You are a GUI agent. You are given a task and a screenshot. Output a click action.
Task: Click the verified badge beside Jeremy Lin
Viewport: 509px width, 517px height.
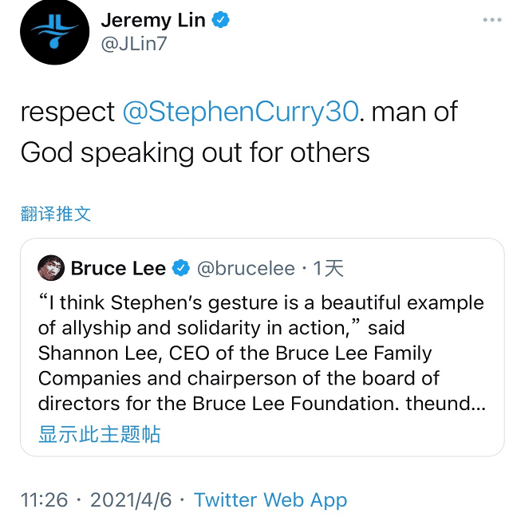pos(220,20)
